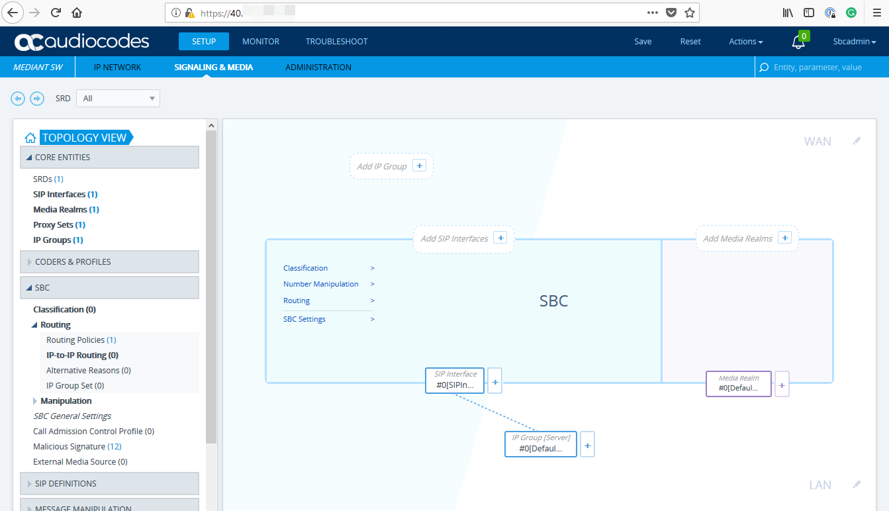This screenshot has width=889, height=511.
Task: Save to Pocket icon in address bar
Action: pos(671,13)
